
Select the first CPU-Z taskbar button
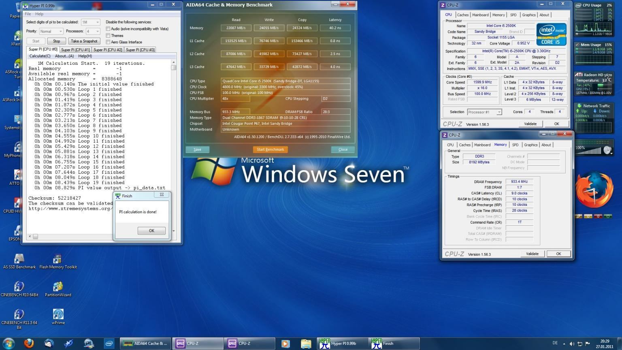tap(198, 344)
